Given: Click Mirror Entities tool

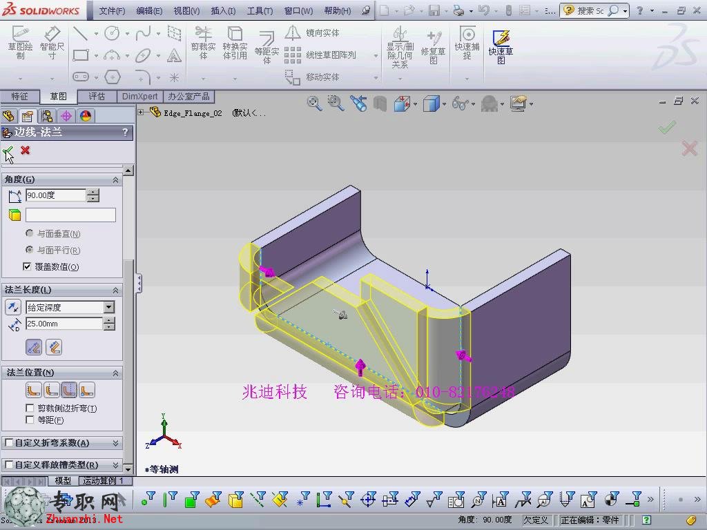Looking at the screenshot, I should [312, 32].
